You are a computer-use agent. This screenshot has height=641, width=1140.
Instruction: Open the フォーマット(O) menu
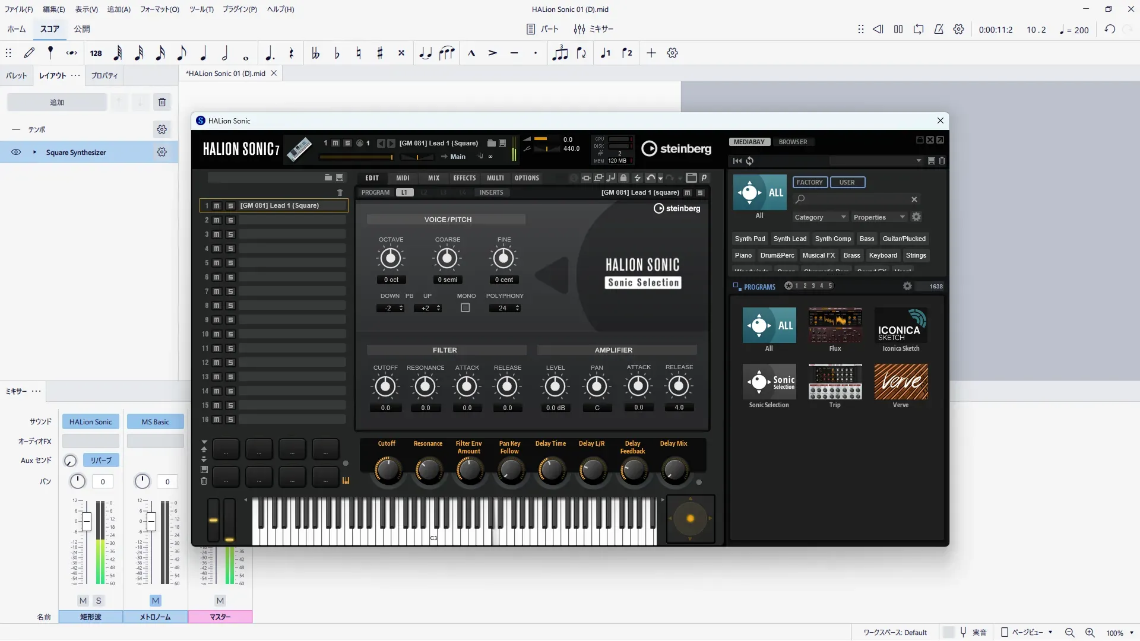[159, 9]
